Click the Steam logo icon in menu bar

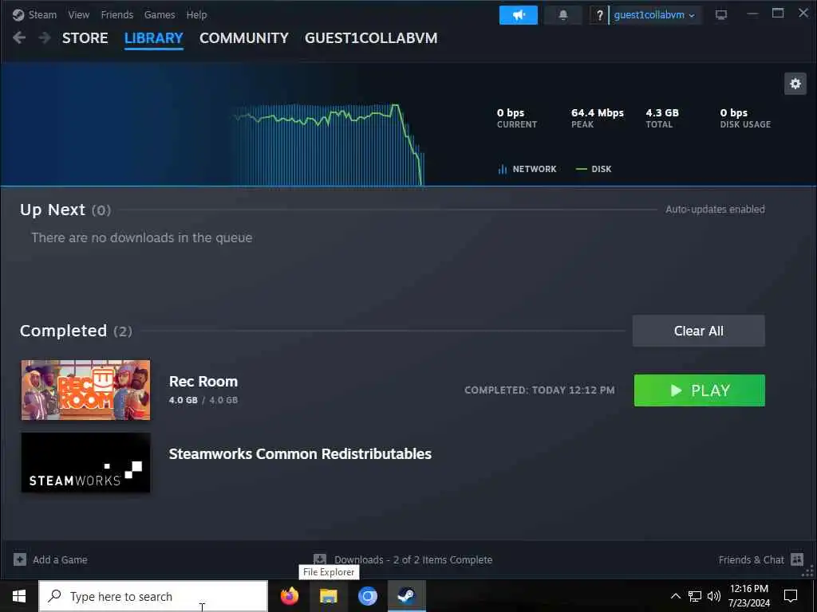click(x=18, y=15)
